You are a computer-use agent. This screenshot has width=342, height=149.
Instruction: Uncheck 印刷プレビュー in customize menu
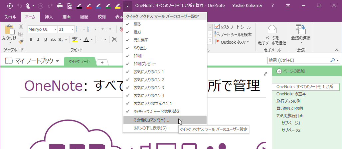(x=165, y=64)
